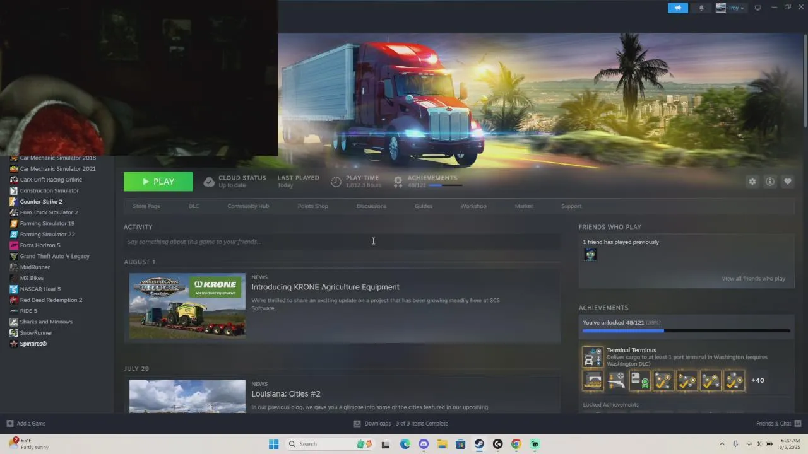
Task: Click the taskbar volume speaker icon
Action: [x=758, y=444]
